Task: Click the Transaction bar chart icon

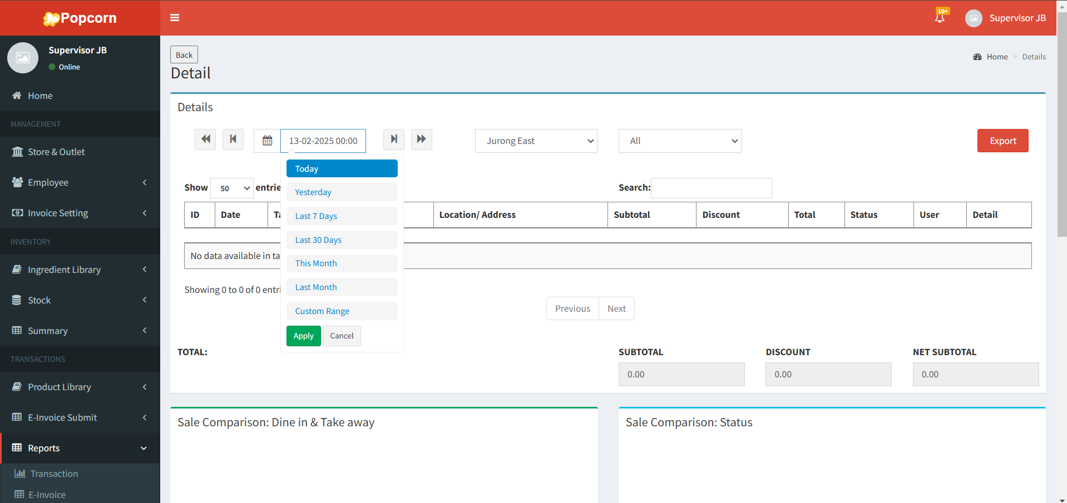Action: [x=20, y=474]
